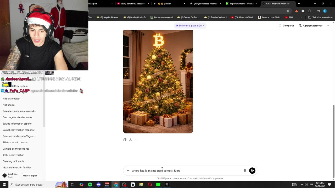
Task: Open Epic Games Launcher from the taskbar
Action: click(x=167, y=185)
